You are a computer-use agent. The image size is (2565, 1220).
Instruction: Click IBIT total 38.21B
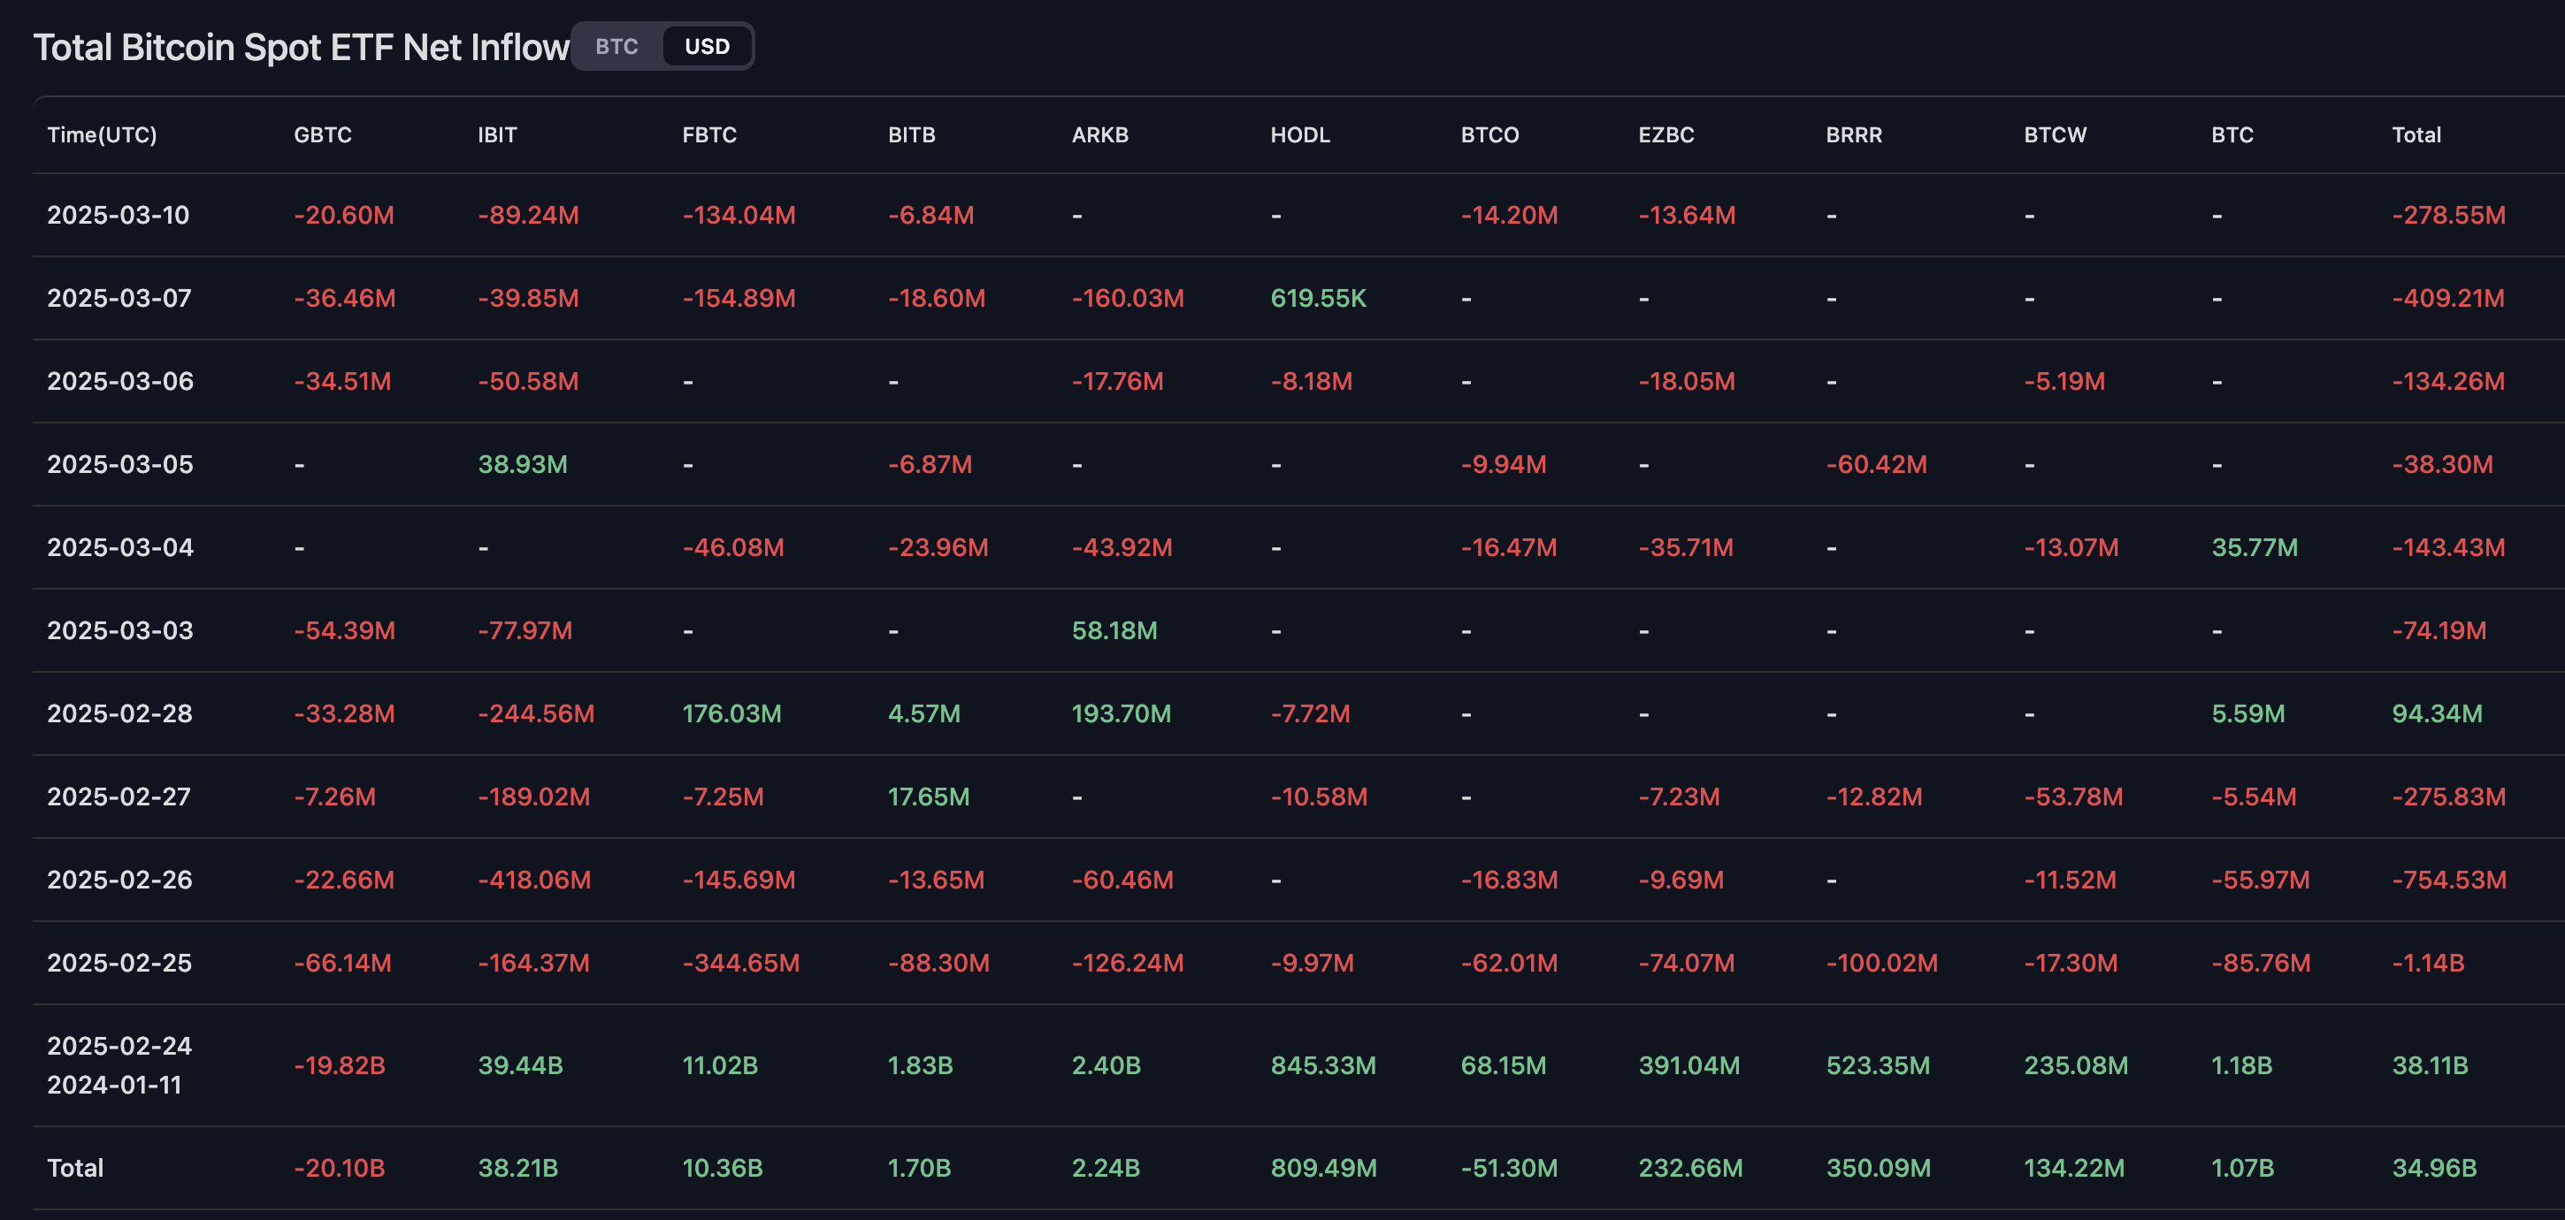tap(517, 1167)
